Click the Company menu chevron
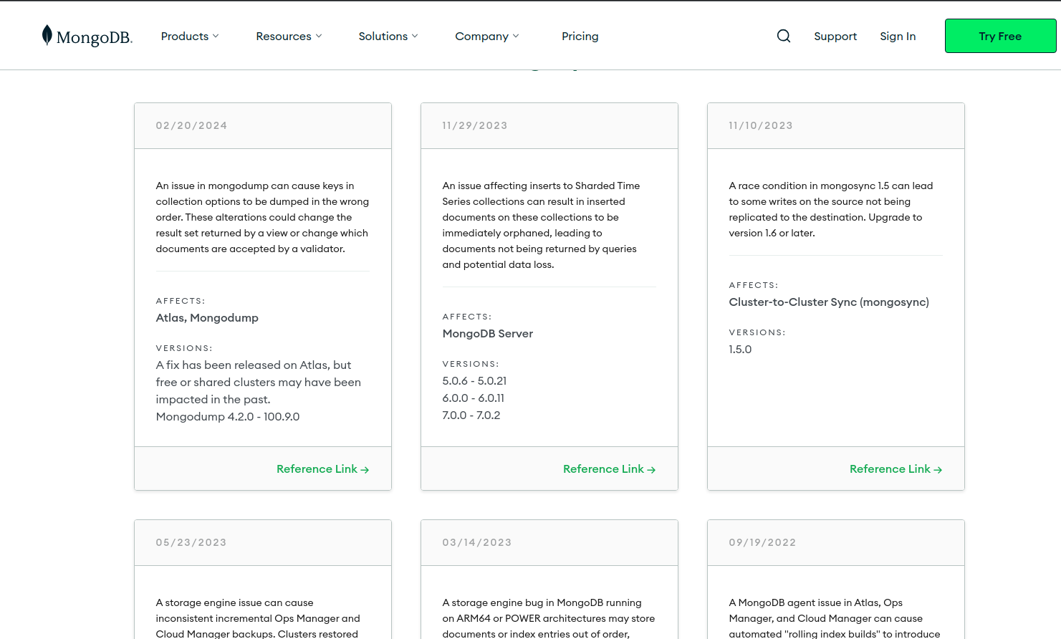 [x=516, y=36]
